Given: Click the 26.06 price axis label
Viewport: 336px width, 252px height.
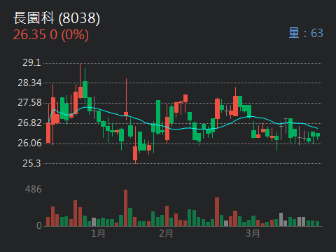Looking at the screenshot, I should tap(29, 143).
